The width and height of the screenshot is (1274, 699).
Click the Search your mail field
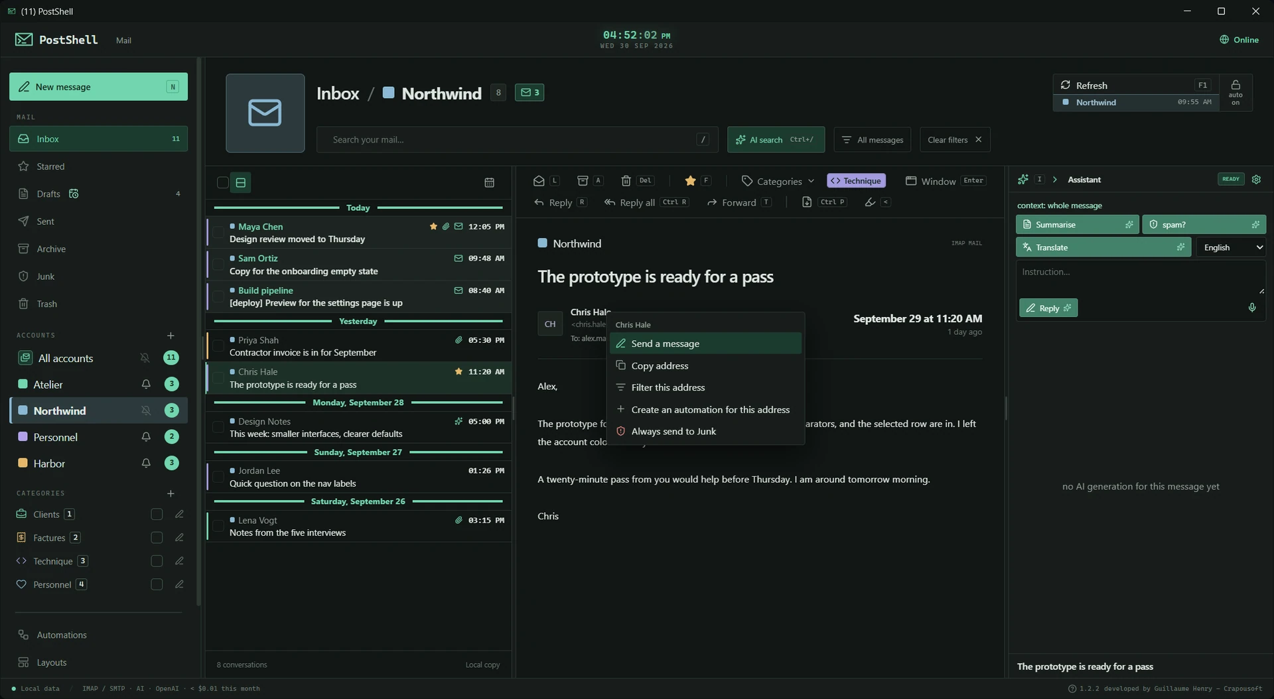tap(517, 140)
